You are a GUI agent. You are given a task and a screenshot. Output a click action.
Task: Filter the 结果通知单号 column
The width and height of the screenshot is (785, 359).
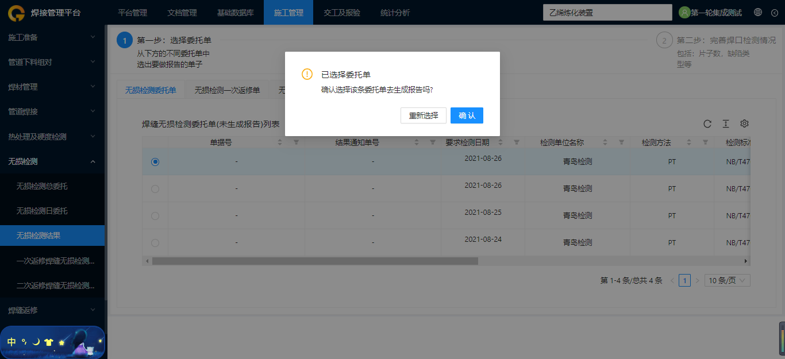tap(433, 142)
